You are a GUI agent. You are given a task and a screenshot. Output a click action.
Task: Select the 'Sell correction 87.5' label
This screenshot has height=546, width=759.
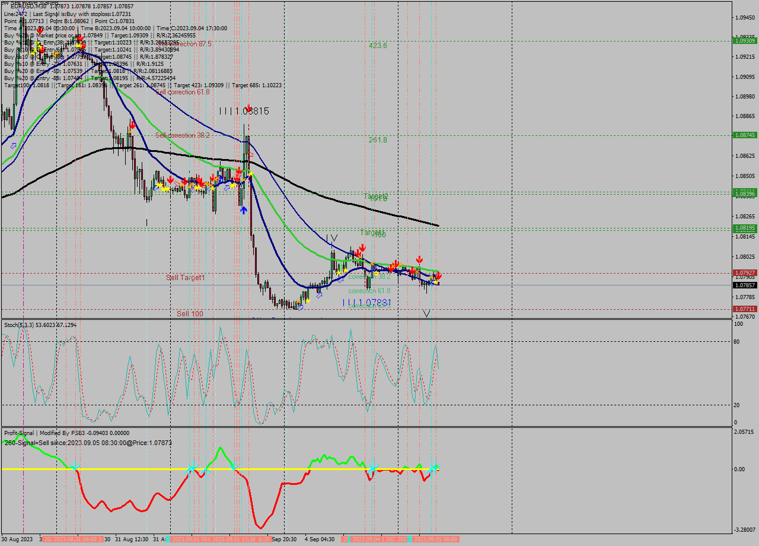[184, 44]
